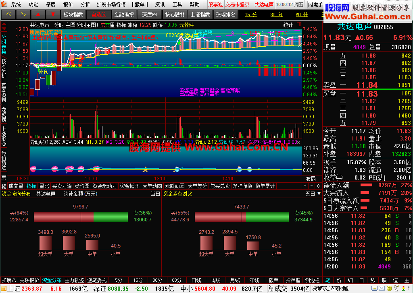Close the 异动线 indicator pane with its x
The height and width of the screenshot is (293, 413).
click(298, 142)
